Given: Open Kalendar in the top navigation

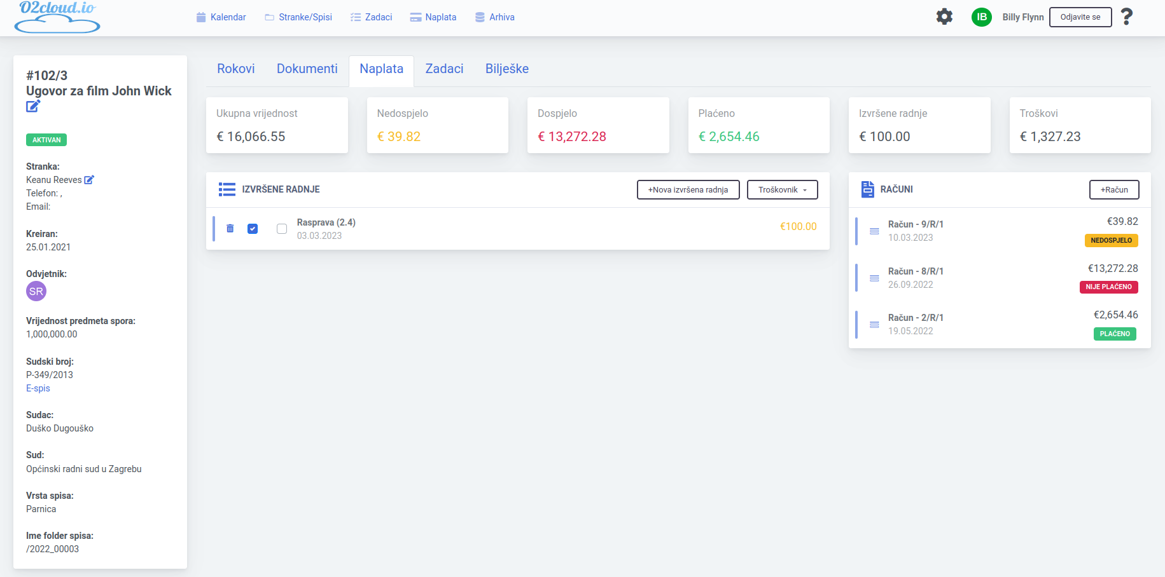Looking at the screenshot, I should pyautogui.click(x=221, y=17).
